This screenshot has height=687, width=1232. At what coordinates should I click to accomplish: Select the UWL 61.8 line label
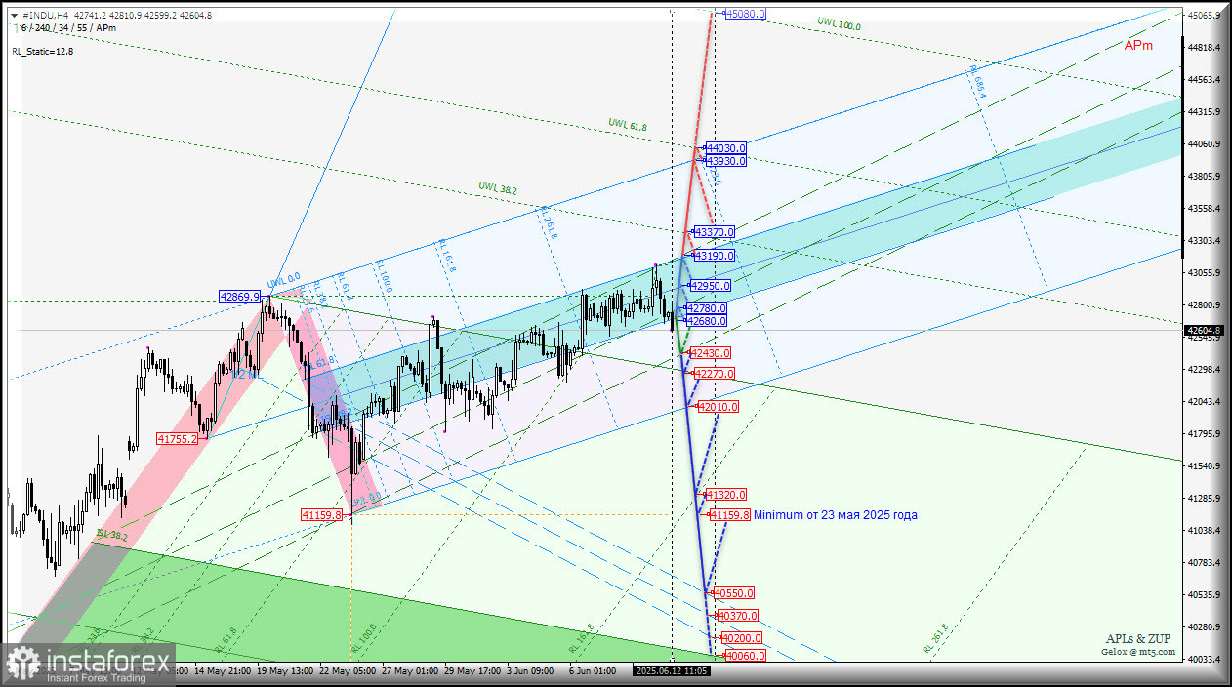pyautogui.click(x=626, y=123)
